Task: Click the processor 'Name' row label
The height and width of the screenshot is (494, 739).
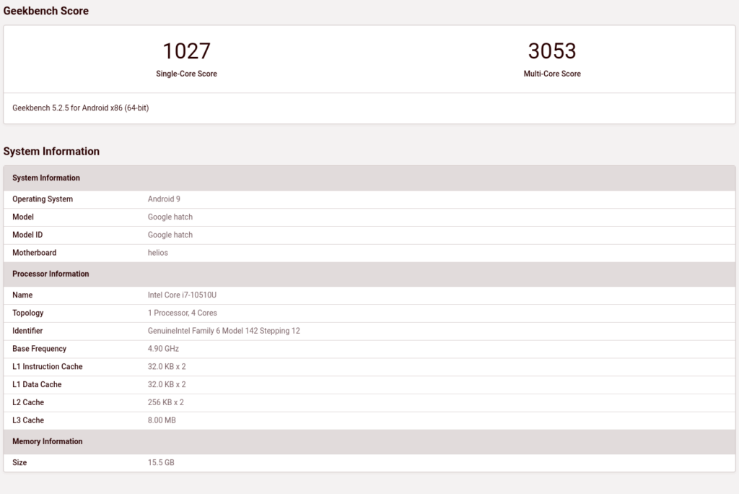Action: click(x=22, y=295)
